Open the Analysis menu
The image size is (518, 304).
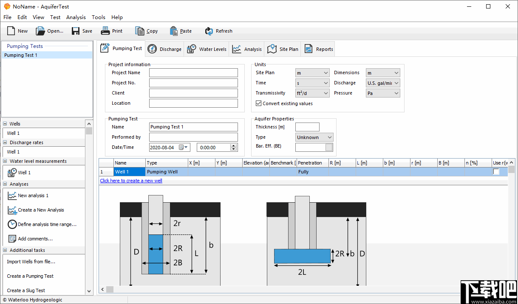tap(76, 17)
